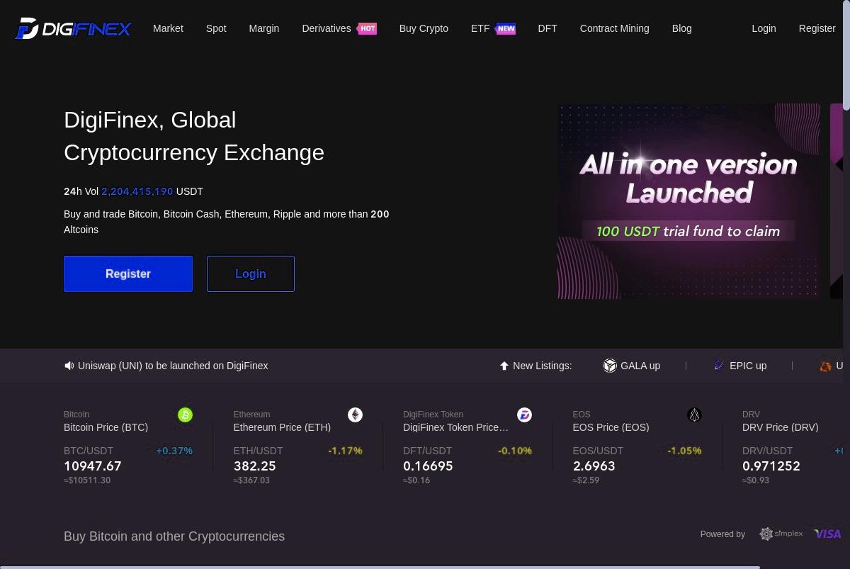The width and height of the screenshot is (850, 569).
Task: Open the All in one version banner
Action: [688, 201]
